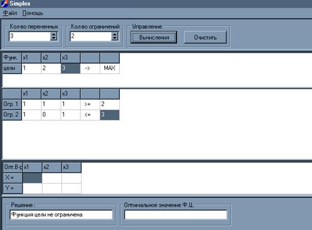Select Огр. 2 x1 coefficient cell
This screenshot has height=230, width=312.
[32, 115]
